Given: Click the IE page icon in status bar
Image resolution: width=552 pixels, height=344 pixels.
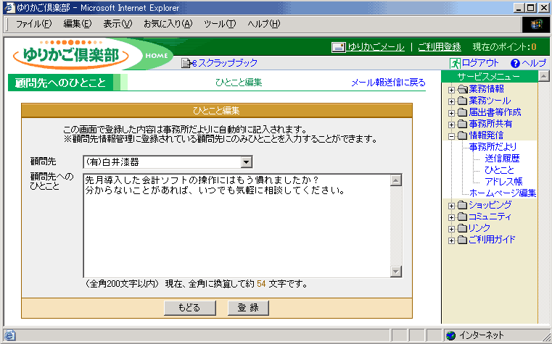Looking at the screenshot, I should 9,335.
